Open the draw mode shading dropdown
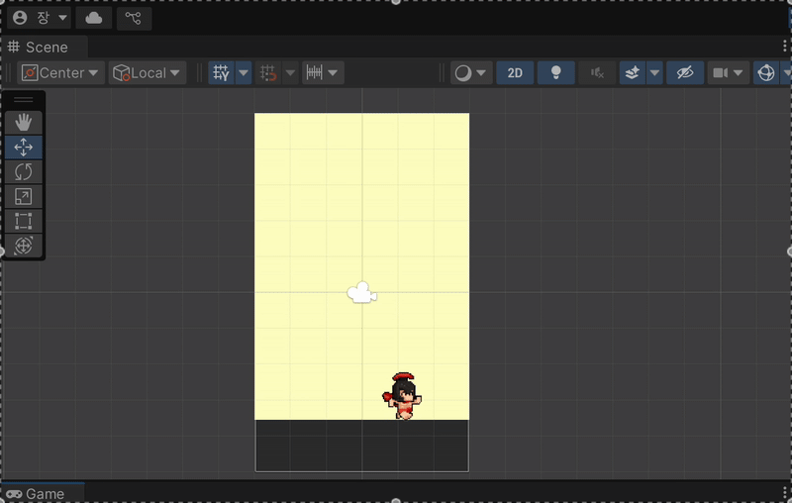The image size is (792, 503). (471, 72)
